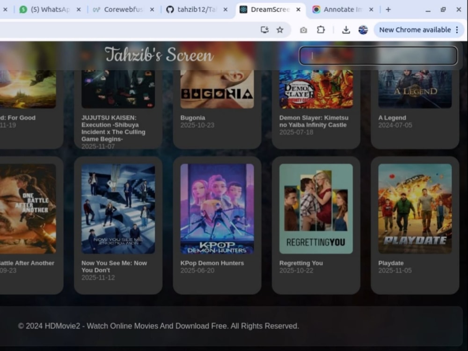Open the Bugonia poster thumbnail
The width and height of the screenshot is (468, 351).
pyautogui.click(x=217, y=89)
